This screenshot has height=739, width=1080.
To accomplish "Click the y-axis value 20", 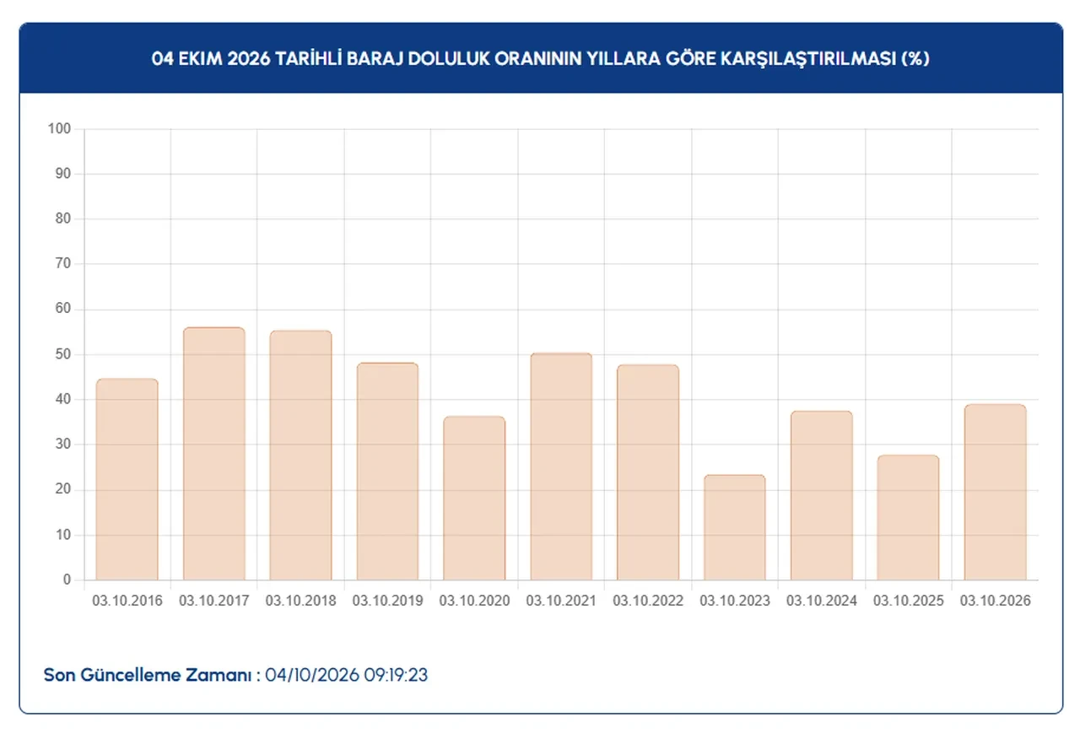I will pos(63,490).
